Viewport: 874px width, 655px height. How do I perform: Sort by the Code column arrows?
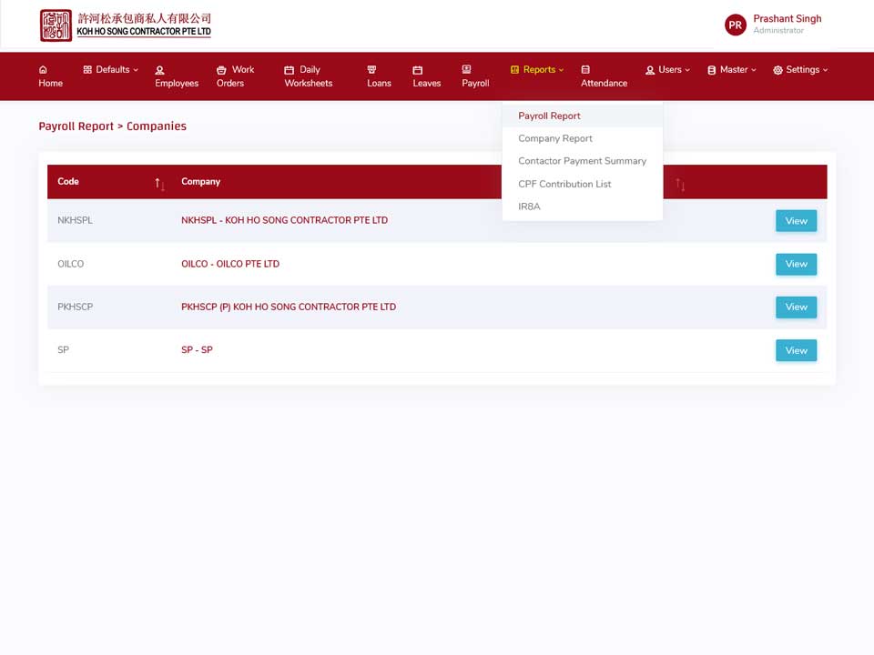point(159,184)
